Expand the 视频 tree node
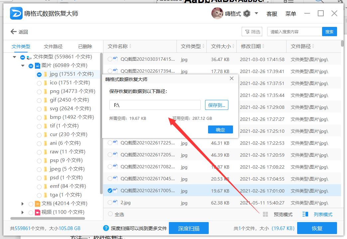 [x=23, y=212]
